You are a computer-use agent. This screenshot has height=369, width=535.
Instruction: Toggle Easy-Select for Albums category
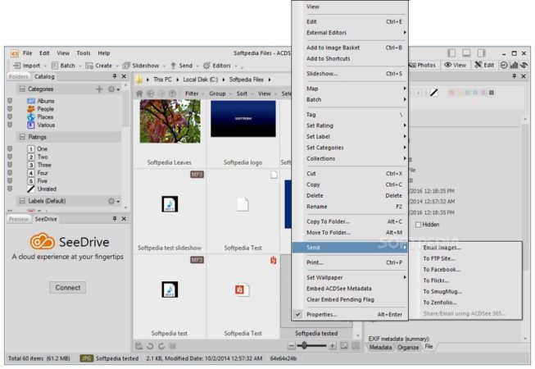pos(10,101)
